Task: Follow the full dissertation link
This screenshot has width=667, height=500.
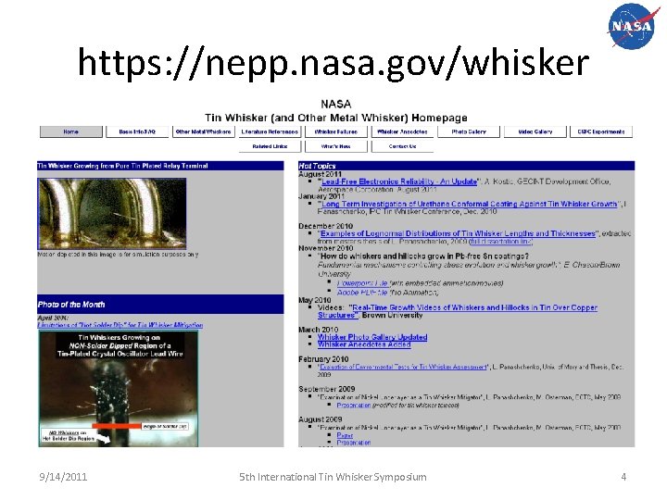Action: click(500, 242)
